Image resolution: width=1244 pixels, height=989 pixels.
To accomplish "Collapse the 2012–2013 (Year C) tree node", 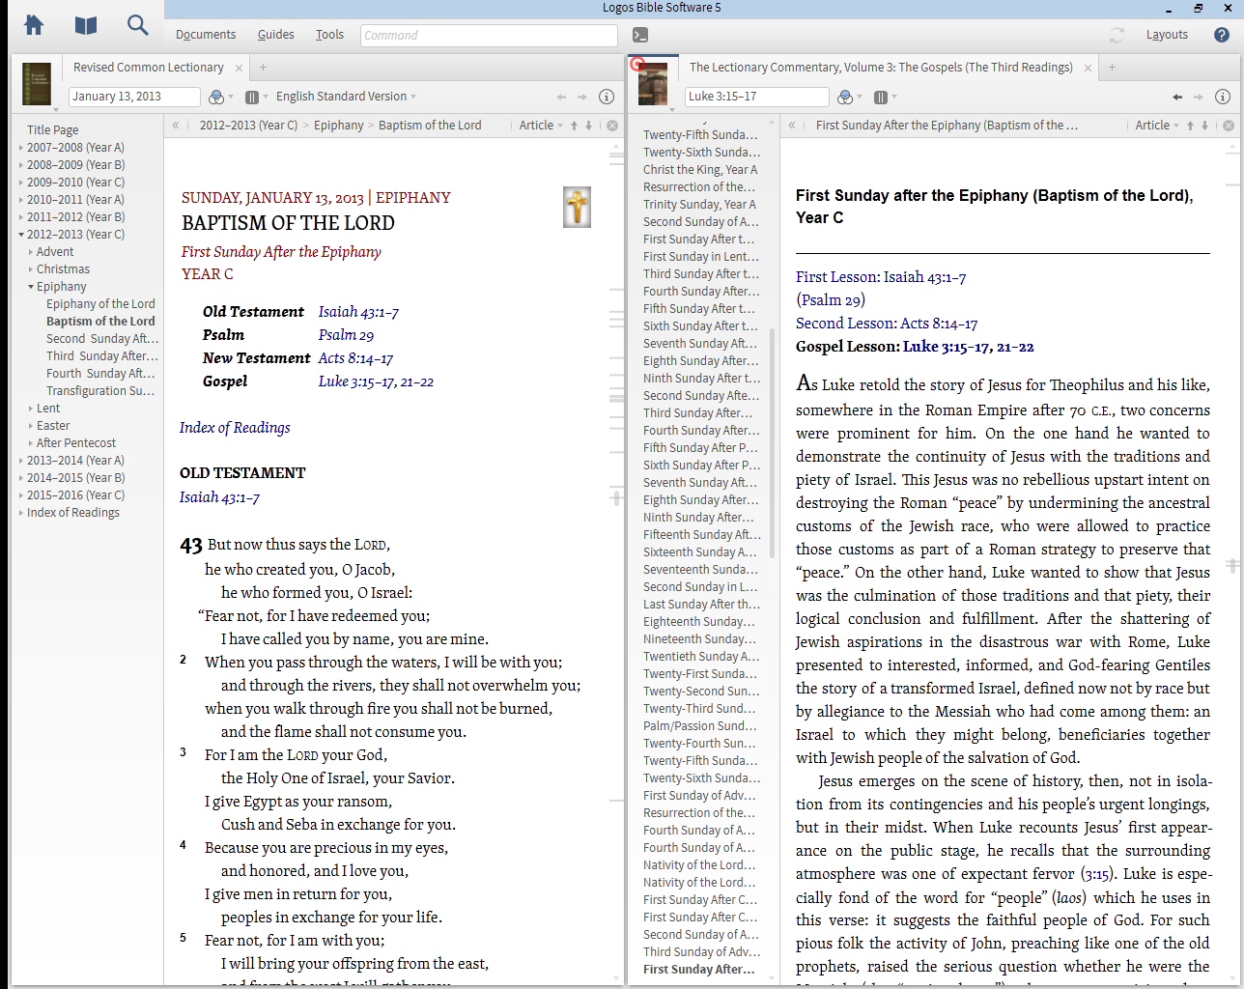I will coord(21,235).
